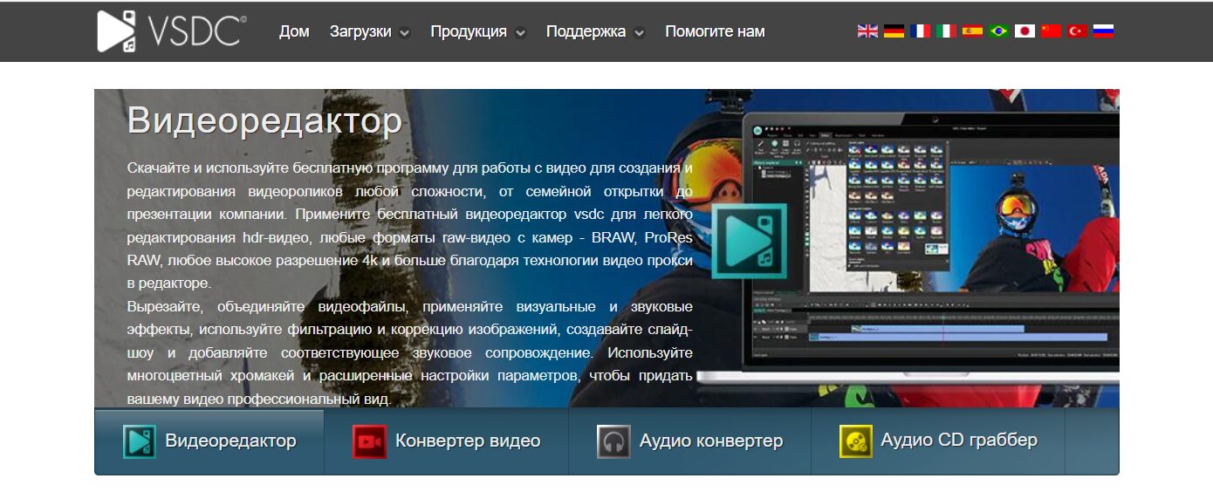Open the Загрузки menu
The image size is (1213, 492).
coord(360,31)
